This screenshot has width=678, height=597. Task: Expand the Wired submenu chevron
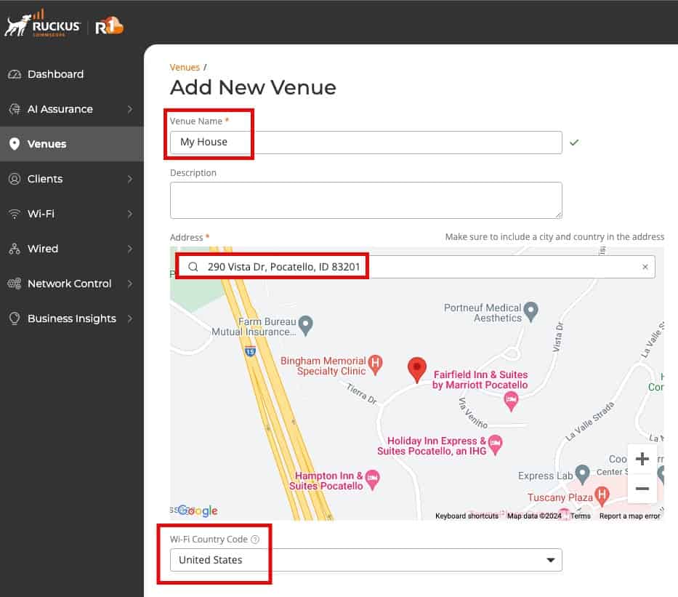pos(130,249)
